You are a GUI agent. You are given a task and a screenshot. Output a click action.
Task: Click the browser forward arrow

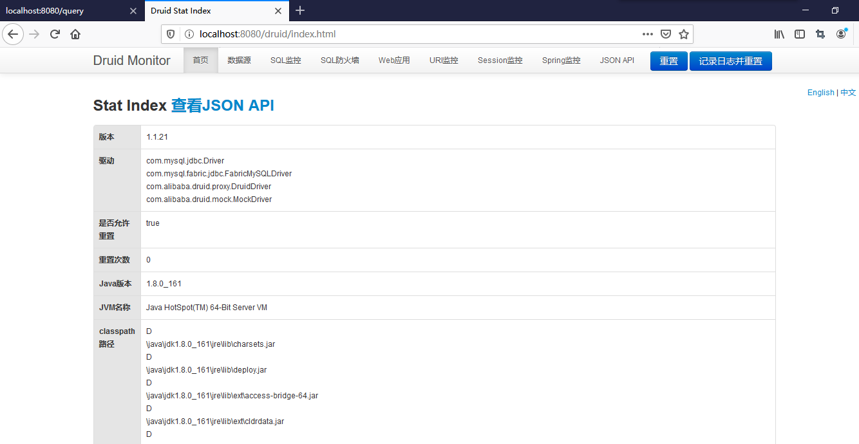[x=34, y=34]
